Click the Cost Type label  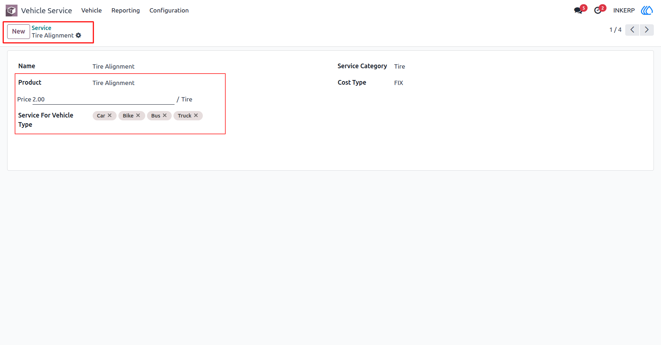(x=352, y=82)
